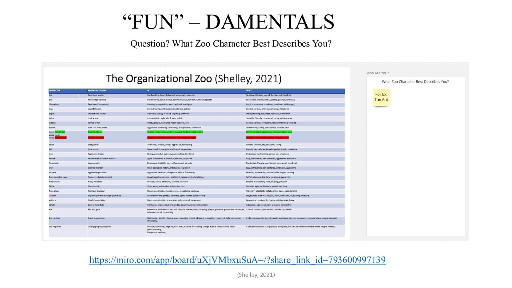
Task: Click the frame heading above the sticky note
Action: 415,82
